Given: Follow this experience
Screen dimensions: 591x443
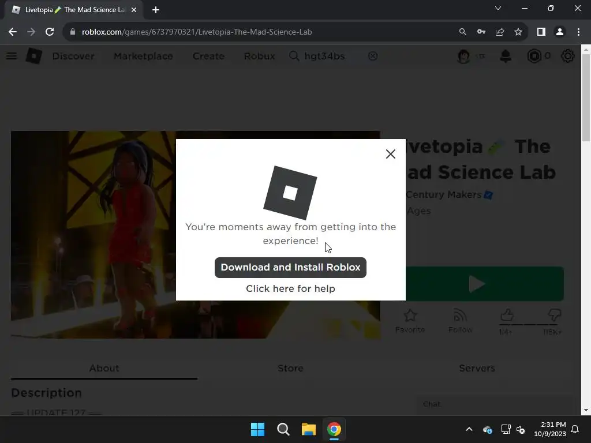Looking at the screenshot, I should [x=460, y=321].
